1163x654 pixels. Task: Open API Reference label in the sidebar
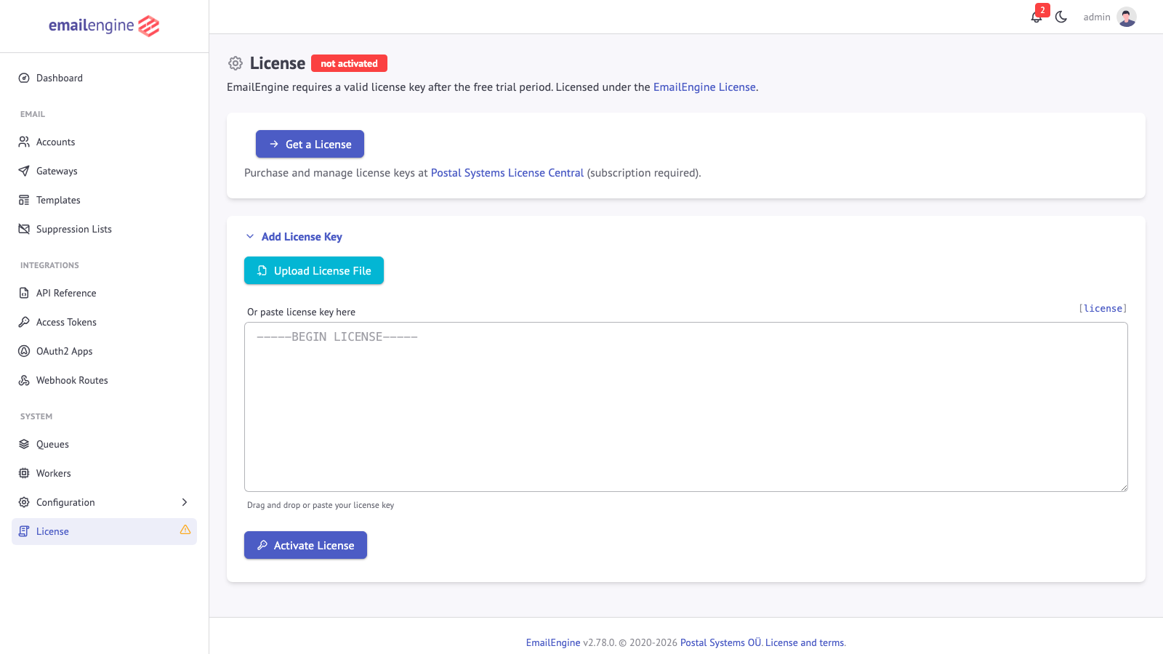pos(66,293)
